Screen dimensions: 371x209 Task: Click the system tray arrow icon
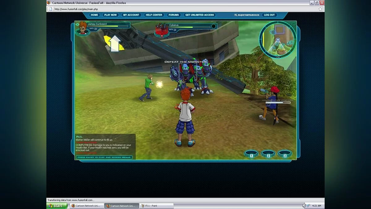click(x=304, y=206)
